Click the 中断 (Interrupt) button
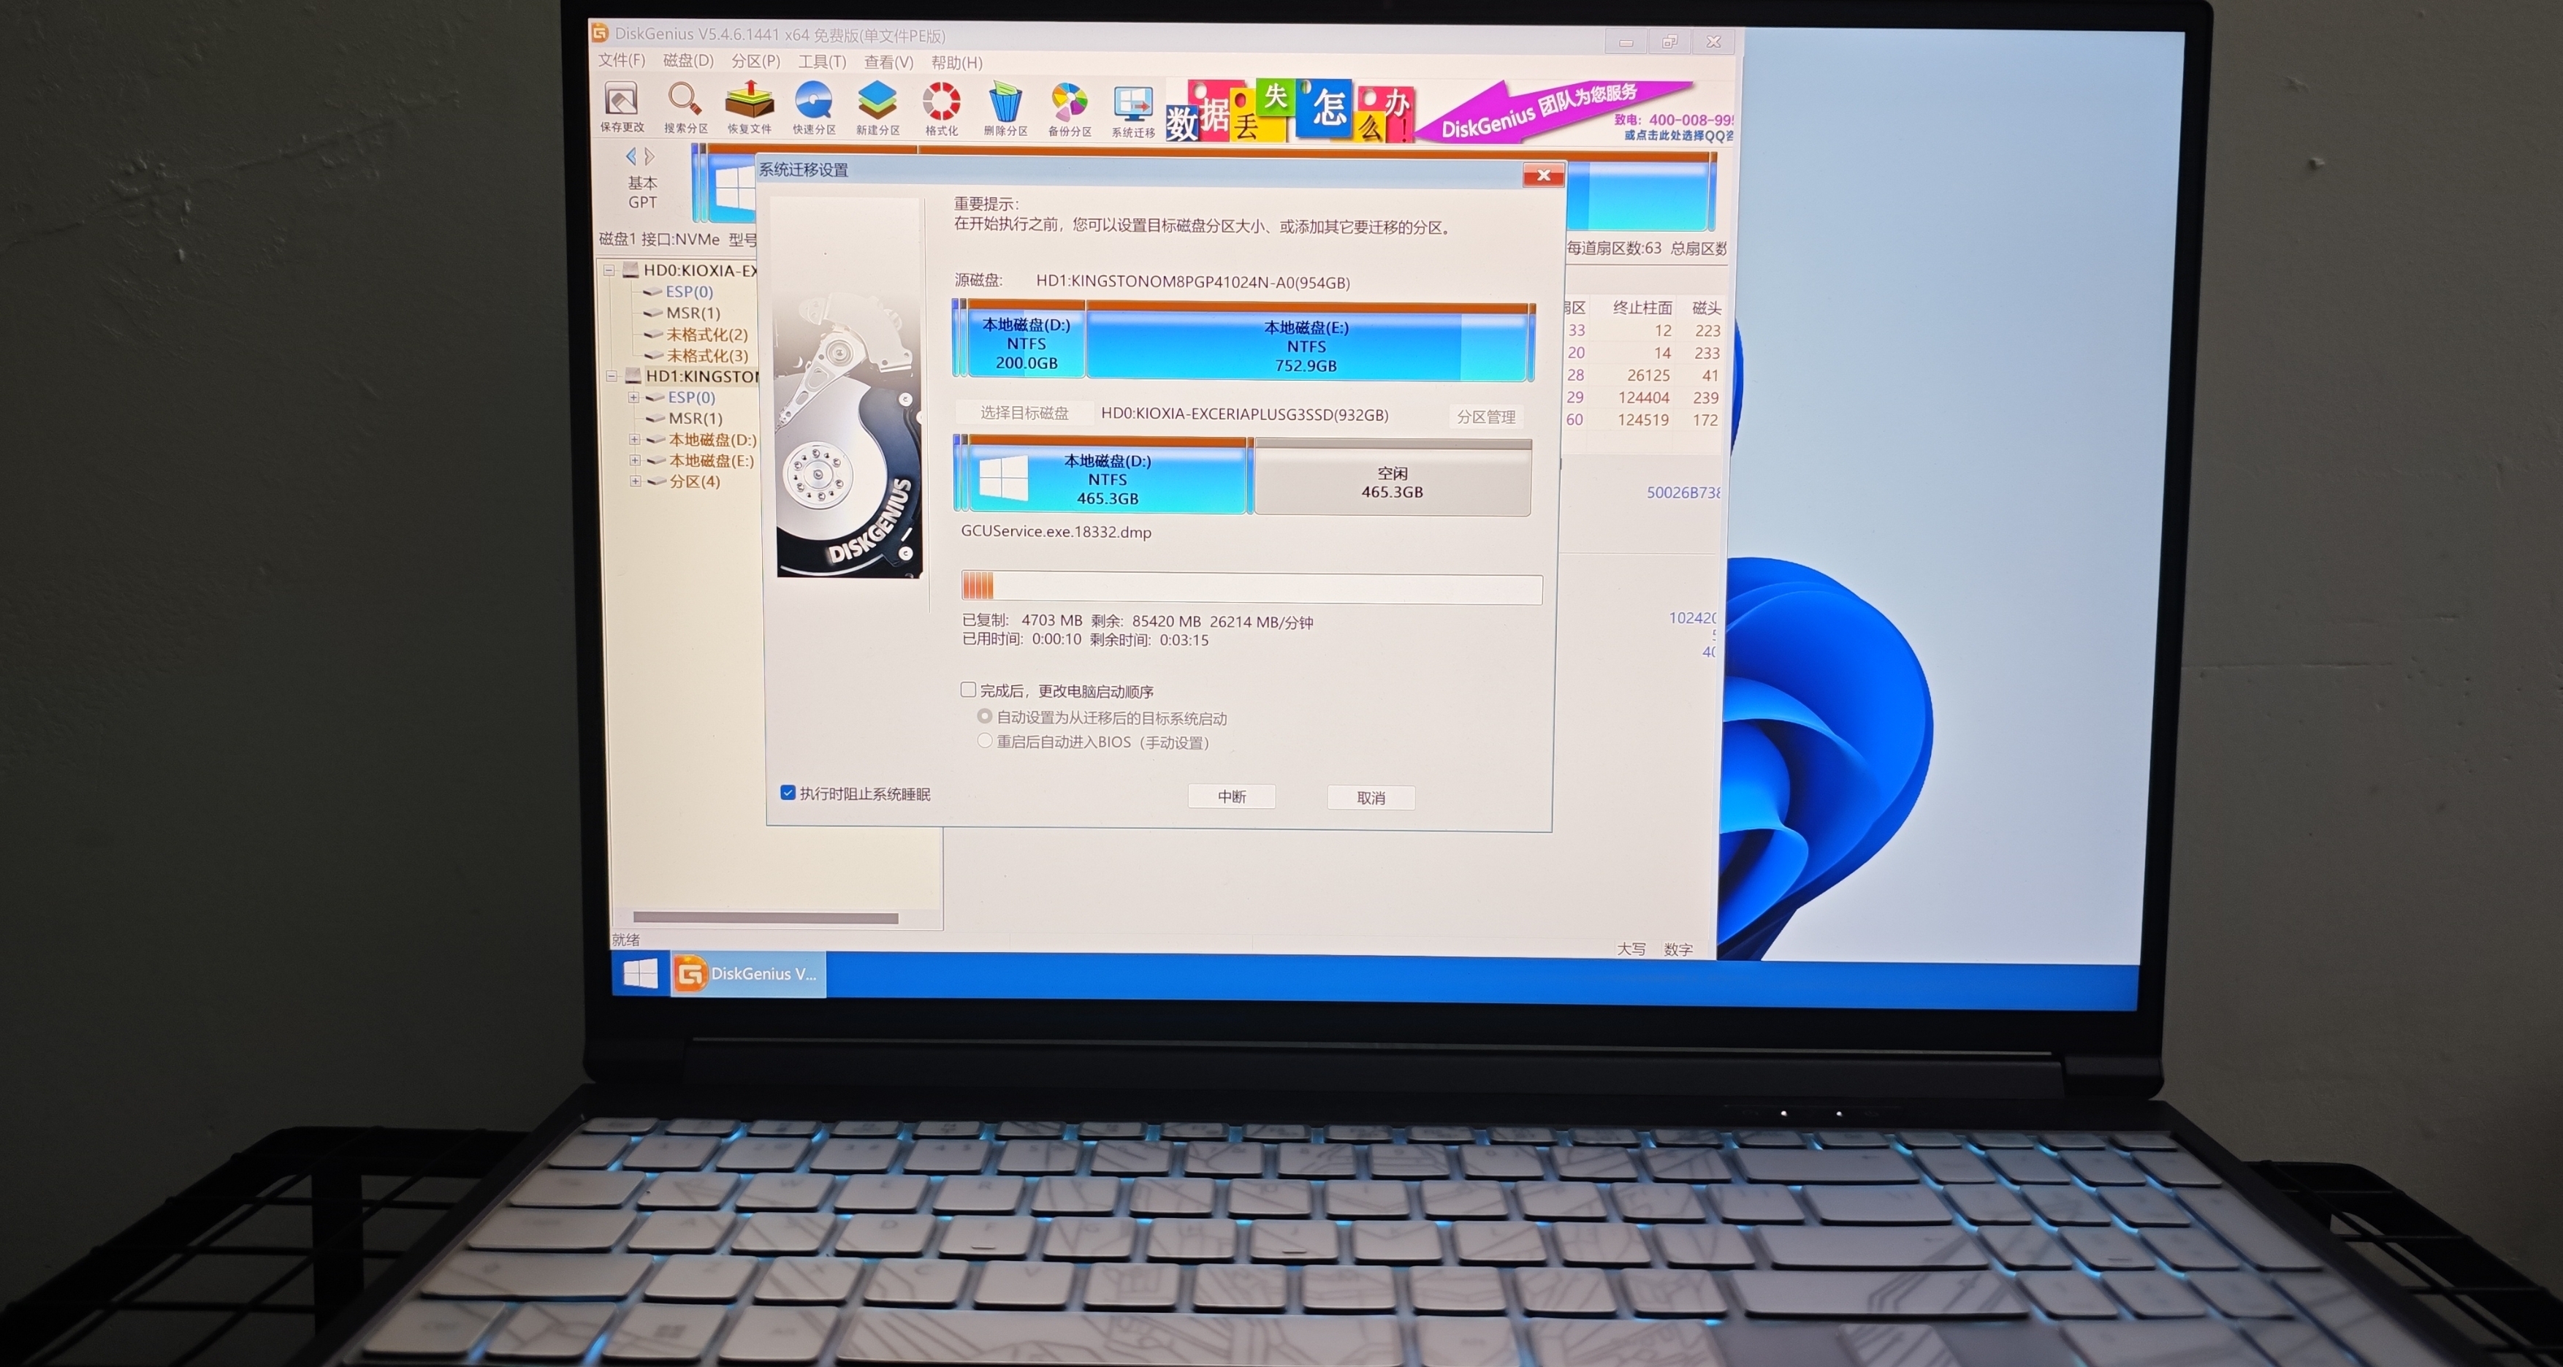2563x1367 pixels. pyautogui.click(x=1232, y=796)
